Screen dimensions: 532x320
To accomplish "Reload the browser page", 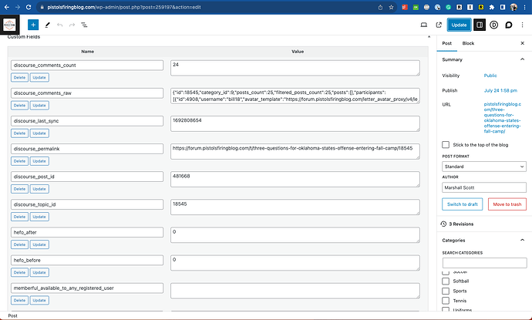I will coord(29,7).
